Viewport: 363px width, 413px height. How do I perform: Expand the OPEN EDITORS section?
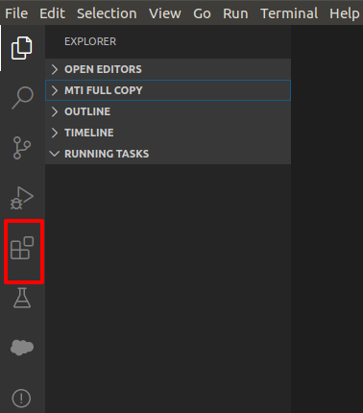(168, 69)
